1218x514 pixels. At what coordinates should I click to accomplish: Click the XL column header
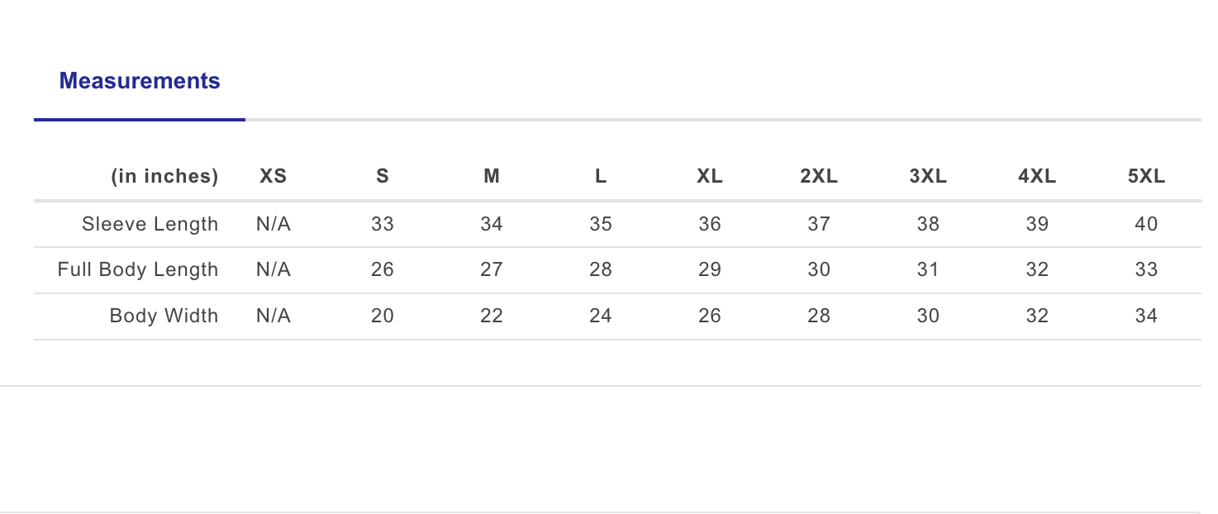[x=709, y=176]
